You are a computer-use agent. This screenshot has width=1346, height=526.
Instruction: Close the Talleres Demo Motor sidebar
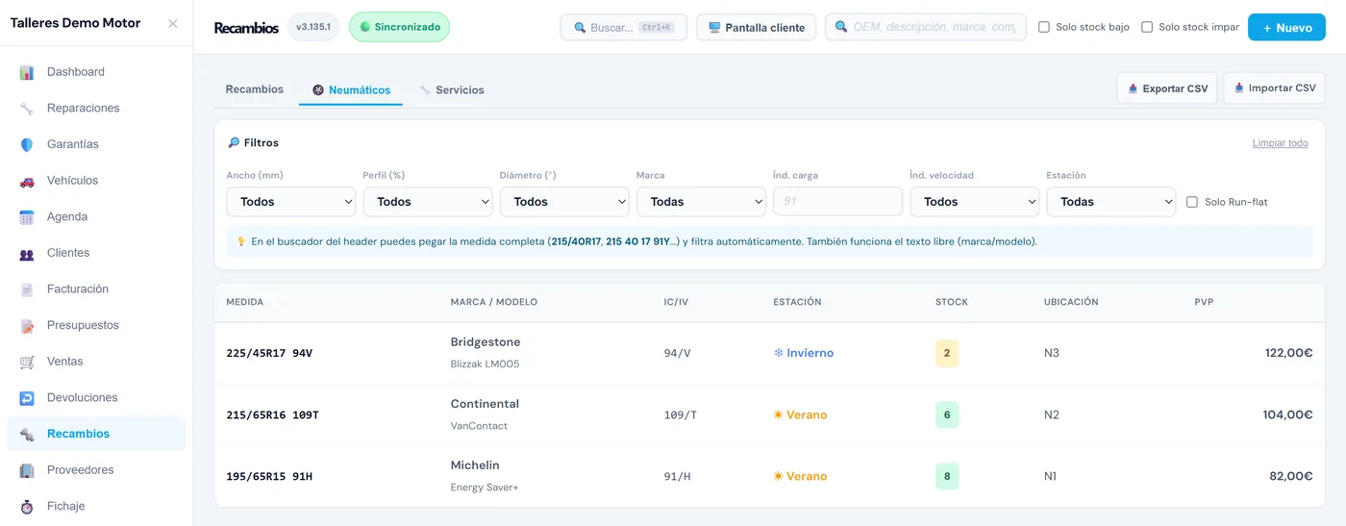(x=172, y=23)
